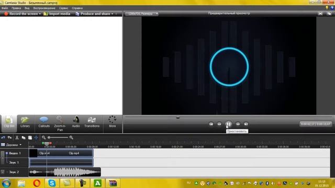Image resolution: width=335 pixels, height=188 pixels.
Task: Open the Transitions tab
Action: point(92,122)
